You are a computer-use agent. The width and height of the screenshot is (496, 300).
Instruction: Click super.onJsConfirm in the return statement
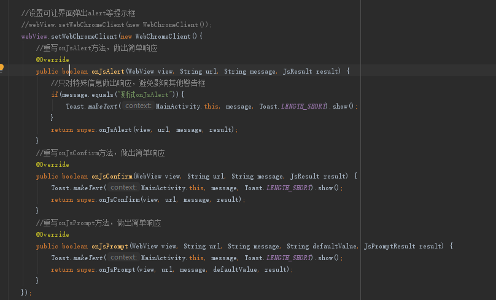point(108,199)
